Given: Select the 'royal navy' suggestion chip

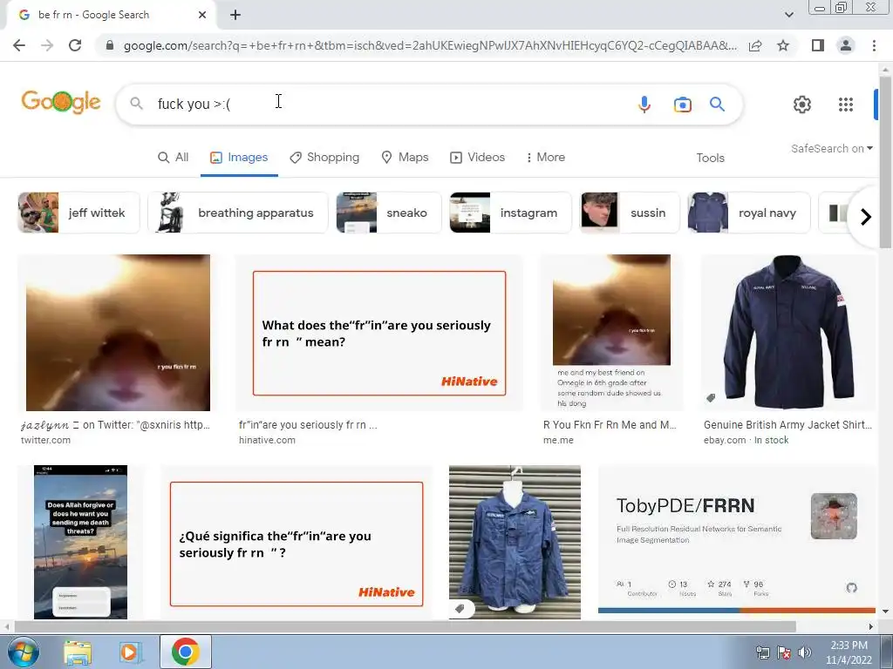Looking at the screenshot, I should pyautogui.click(x=749, y=213).
